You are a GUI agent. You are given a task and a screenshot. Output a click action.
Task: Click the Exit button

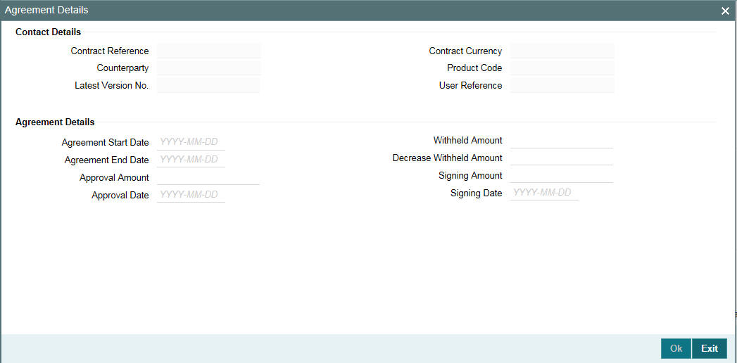point(710,348)
